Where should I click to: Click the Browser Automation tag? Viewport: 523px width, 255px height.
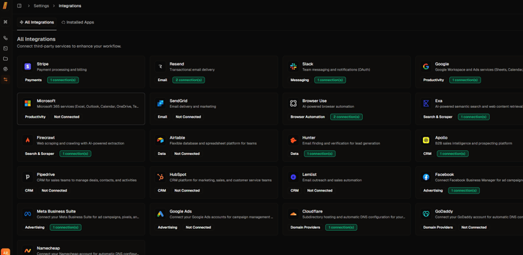307,117
